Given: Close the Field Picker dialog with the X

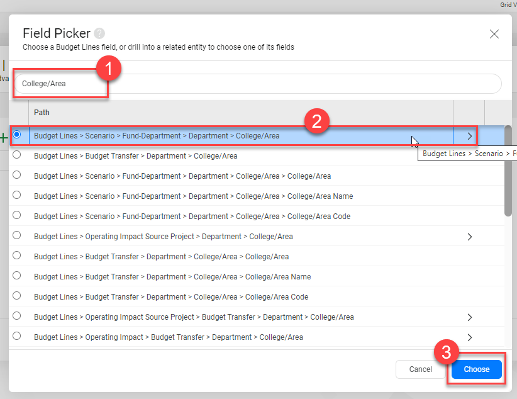Looking at the screenshot, I should (x=494, y=34).
